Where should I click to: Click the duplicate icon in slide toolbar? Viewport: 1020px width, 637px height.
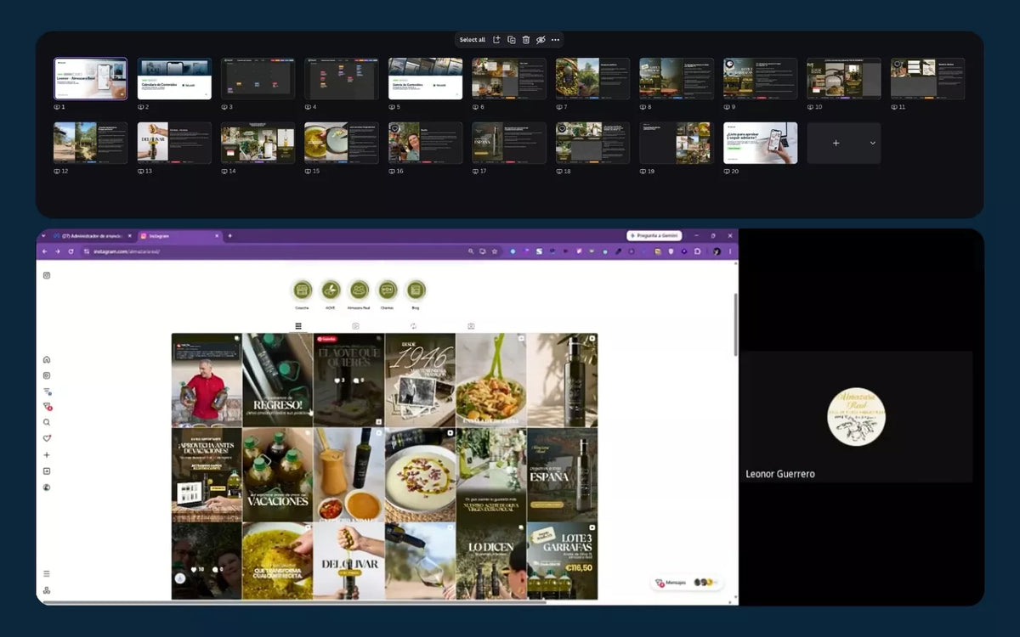[x=512, y=40]
